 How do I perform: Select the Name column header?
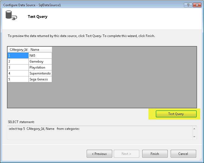pyautogui.click(x=40, y=50)
